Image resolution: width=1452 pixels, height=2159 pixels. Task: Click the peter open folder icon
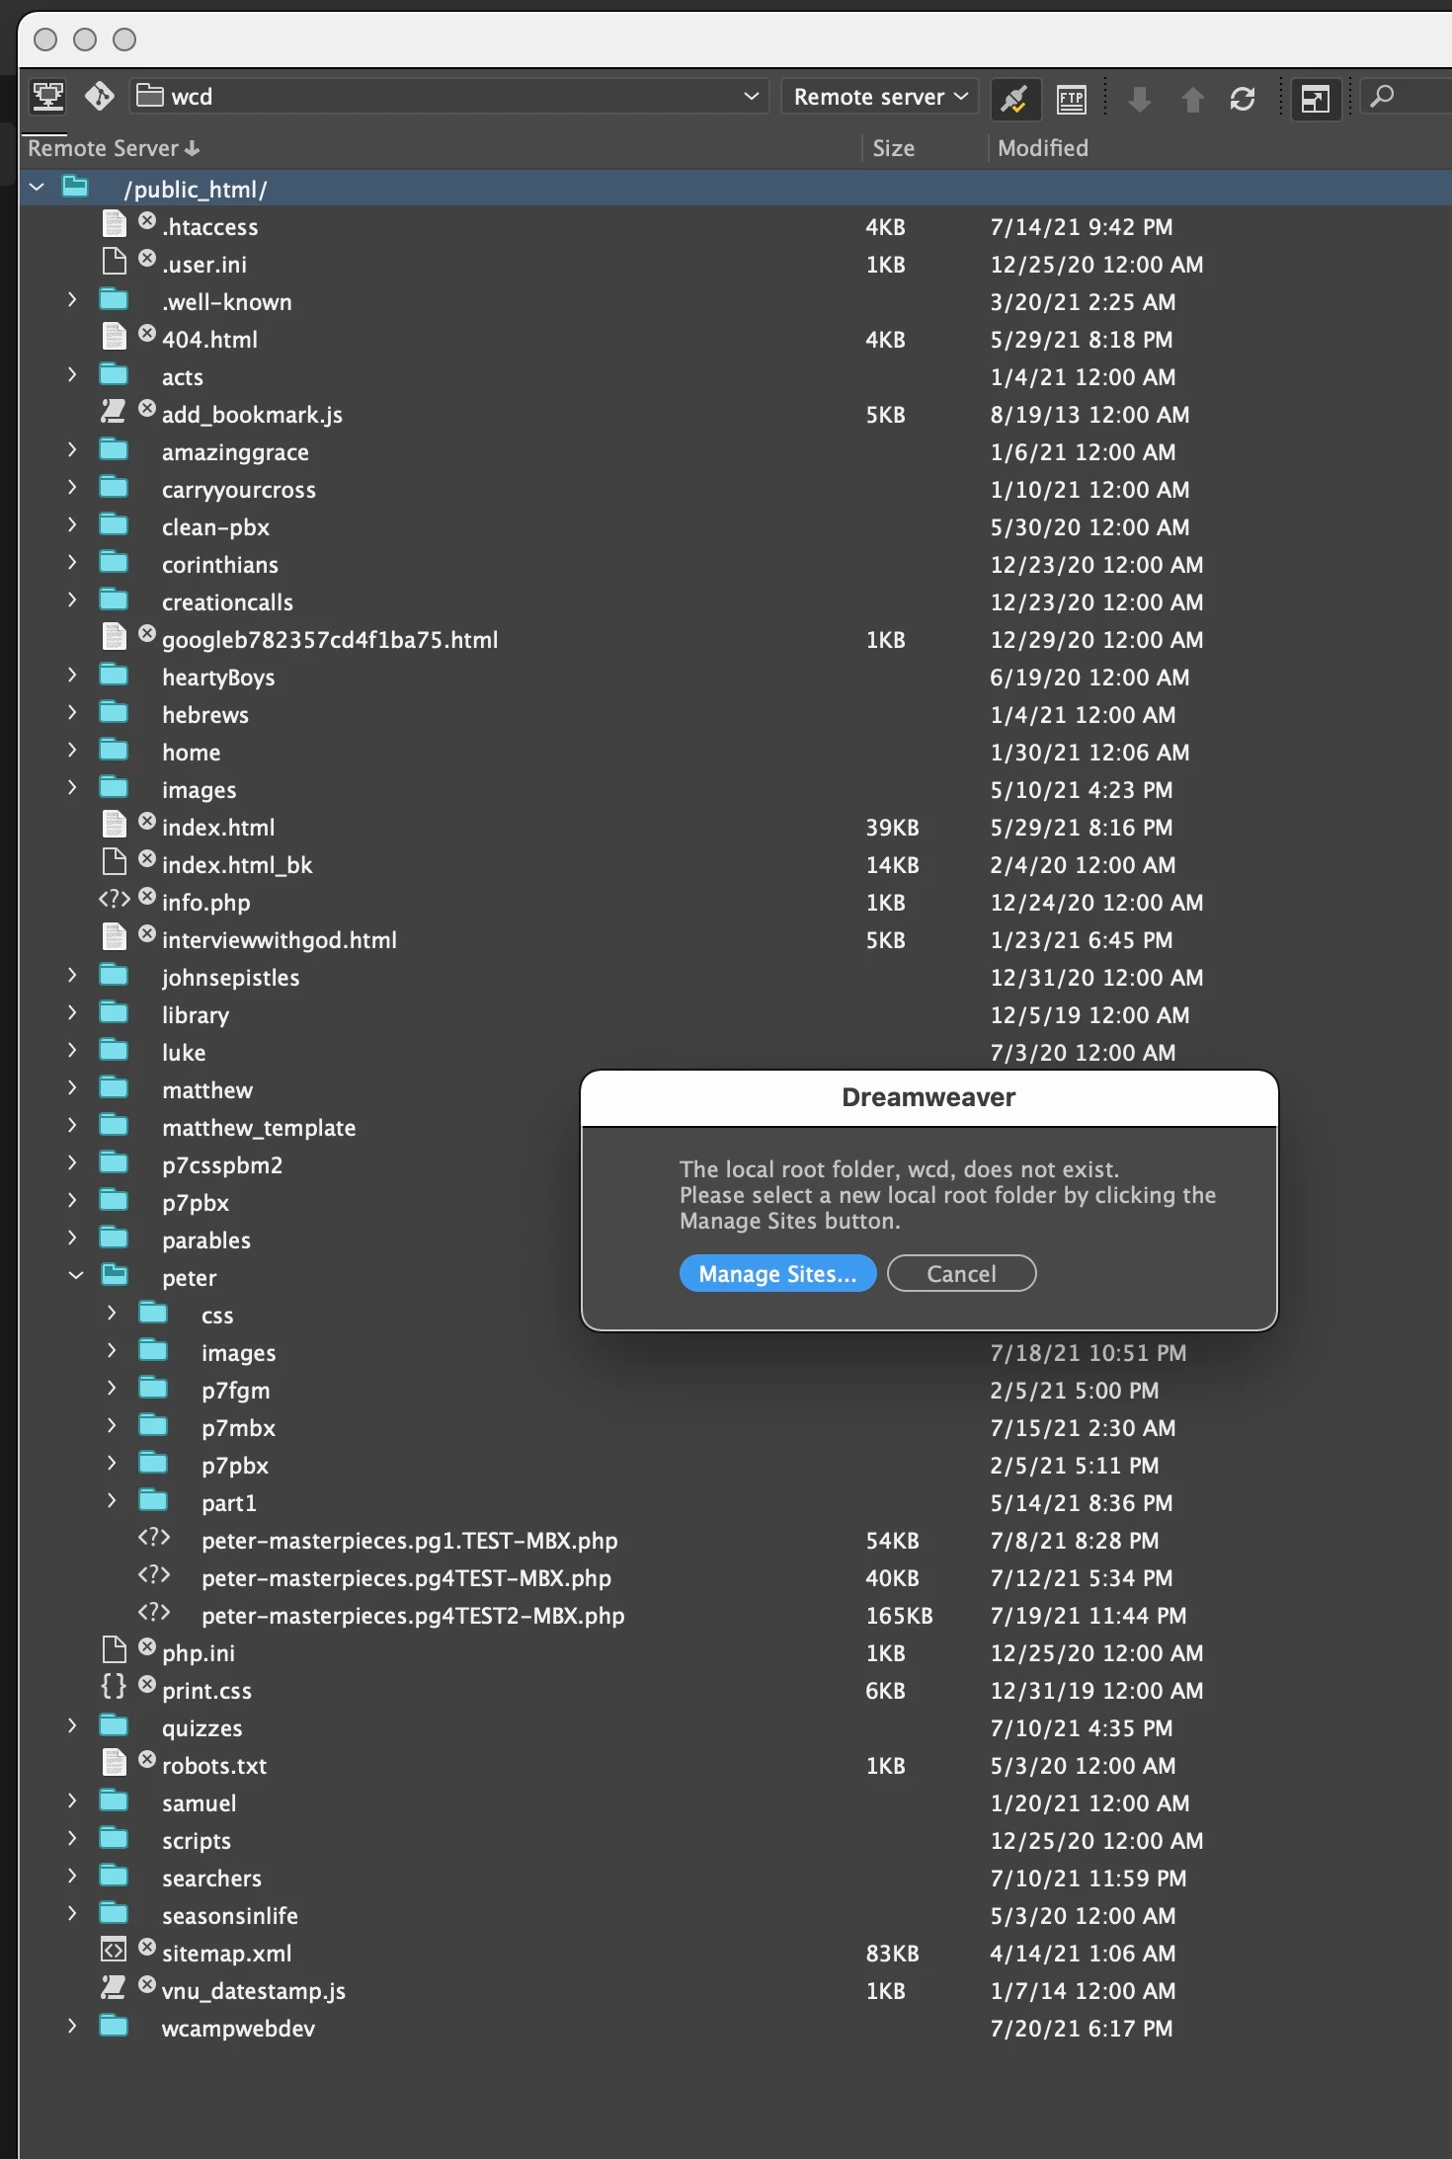tap(115, 1274)
